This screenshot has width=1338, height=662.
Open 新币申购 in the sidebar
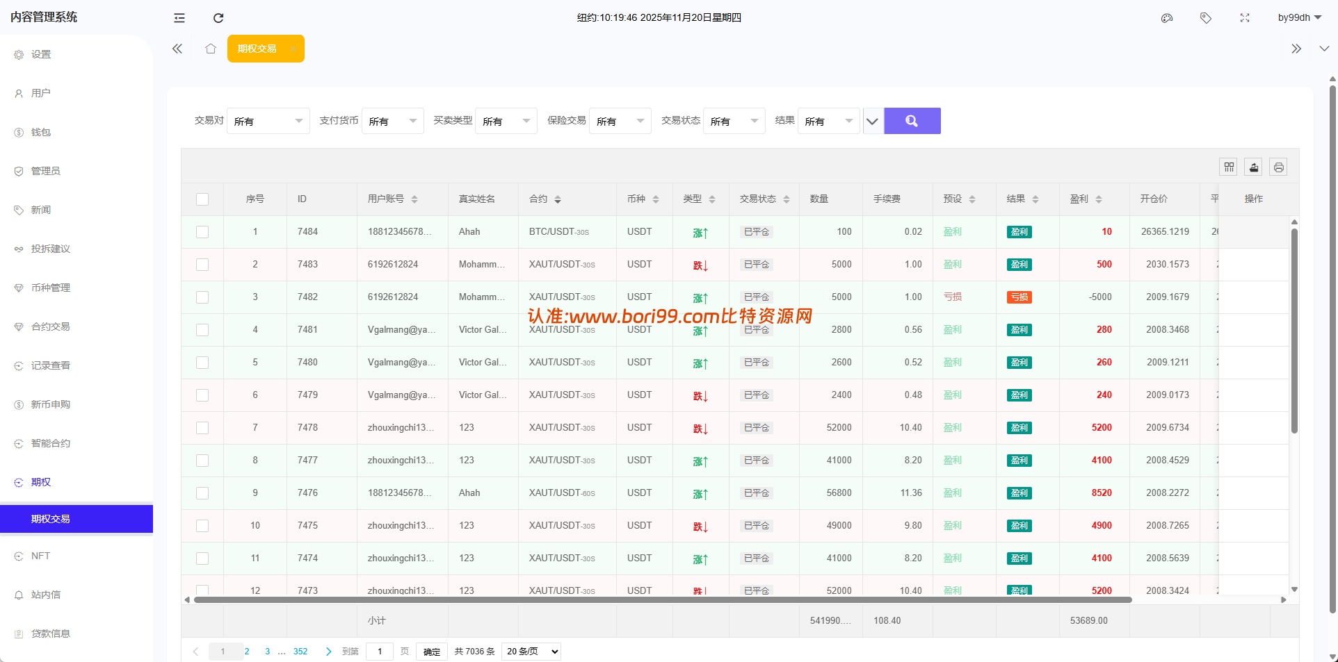76,404
